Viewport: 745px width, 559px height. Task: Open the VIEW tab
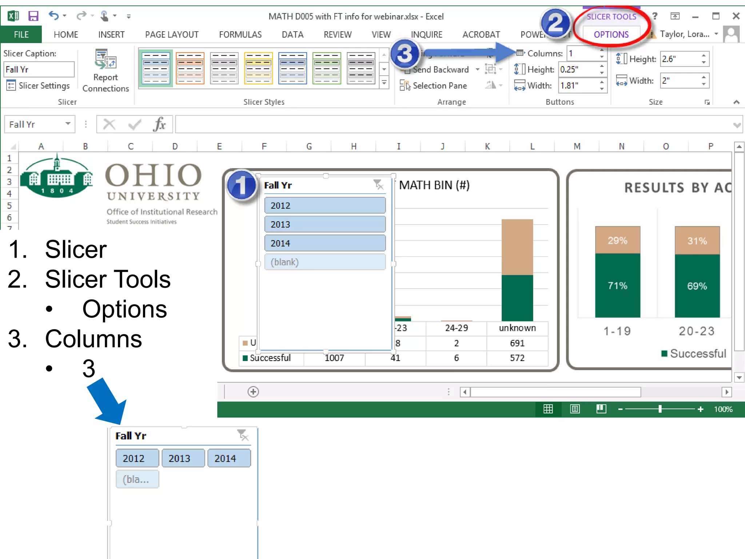381,35
